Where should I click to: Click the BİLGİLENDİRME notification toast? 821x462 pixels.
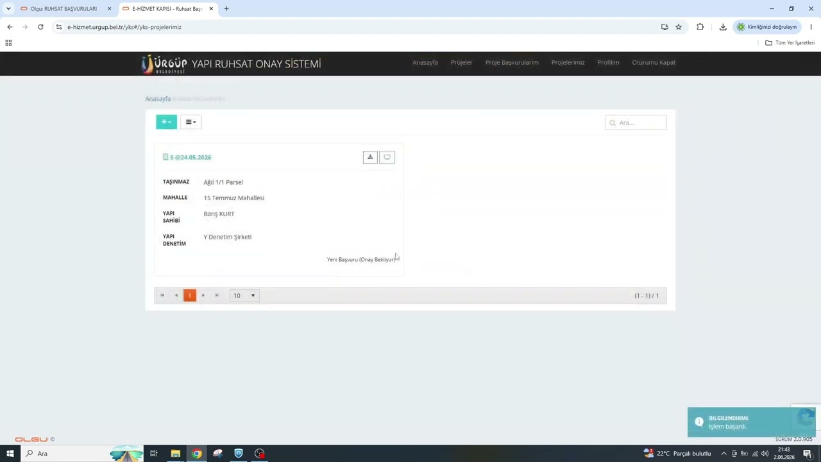click(x=752, y=422)
